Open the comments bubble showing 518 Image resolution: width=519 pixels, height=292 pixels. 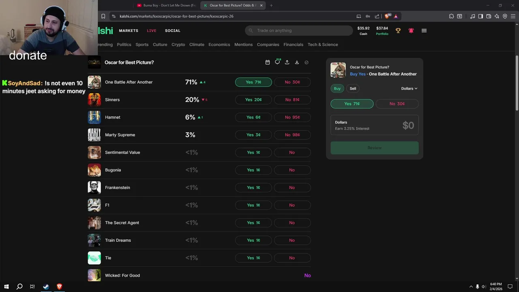[278, 62]
